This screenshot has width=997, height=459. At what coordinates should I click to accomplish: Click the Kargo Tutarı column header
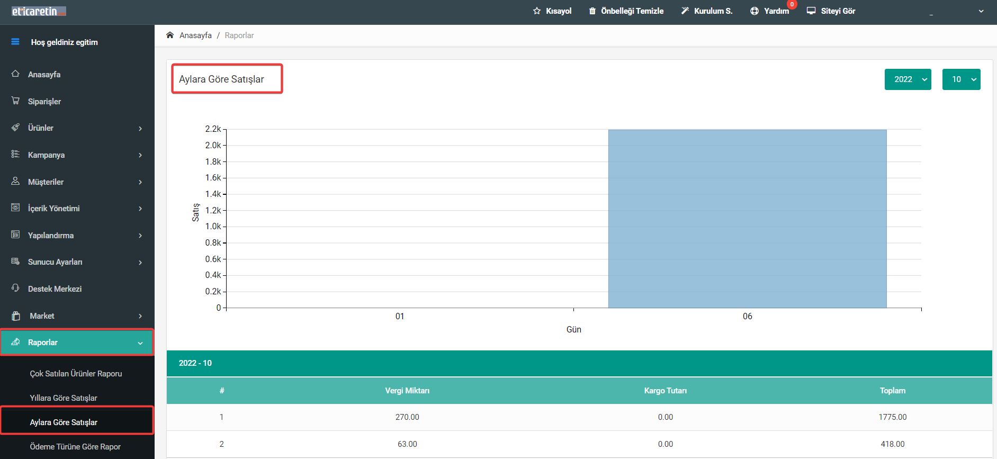(666, 390)
